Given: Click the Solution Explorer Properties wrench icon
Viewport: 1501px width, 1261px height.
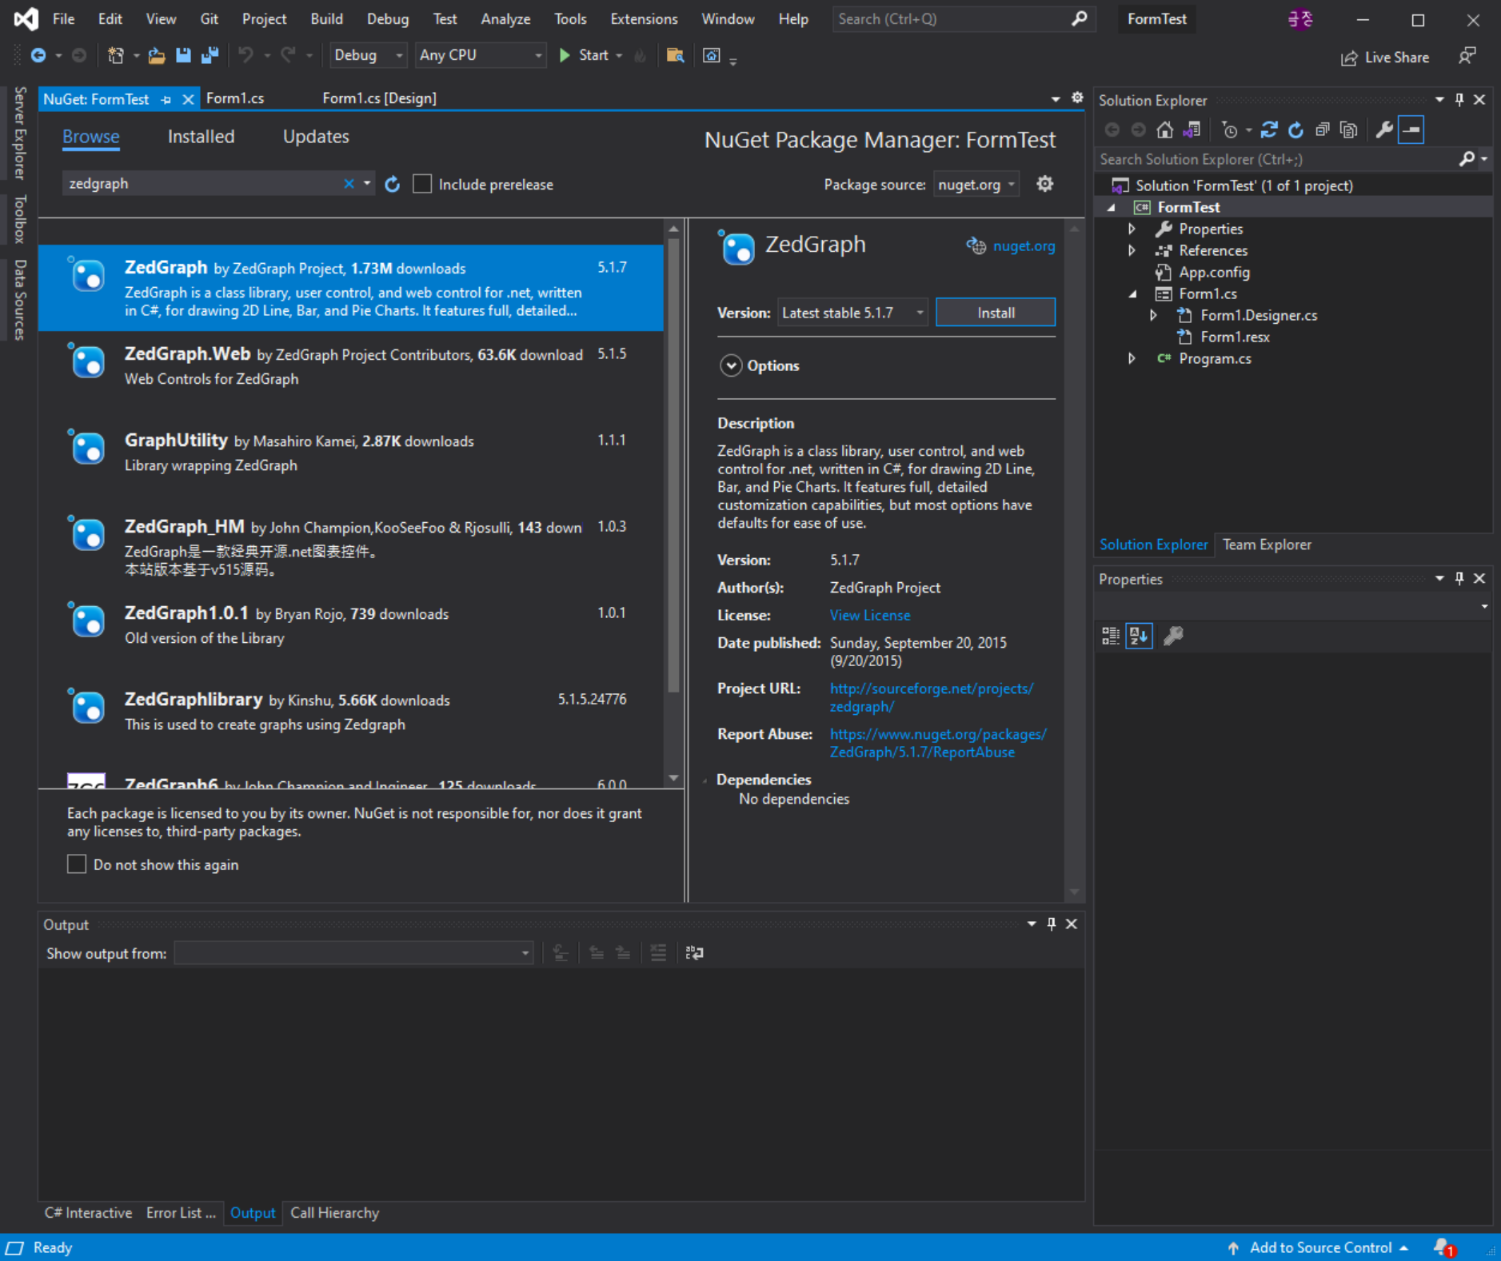Looking at the screenshot, I should coord(1384,130).
